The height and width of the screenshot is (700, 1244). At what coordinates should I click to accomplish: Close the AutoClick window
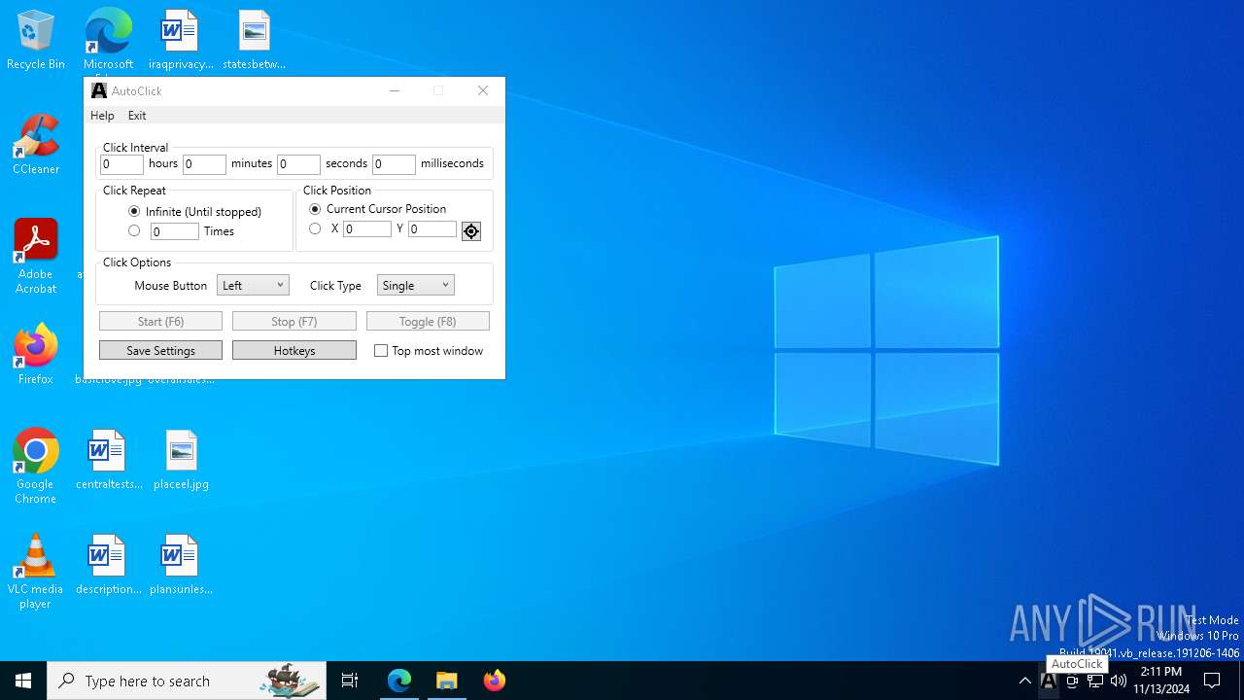click(x=483, y=90)
